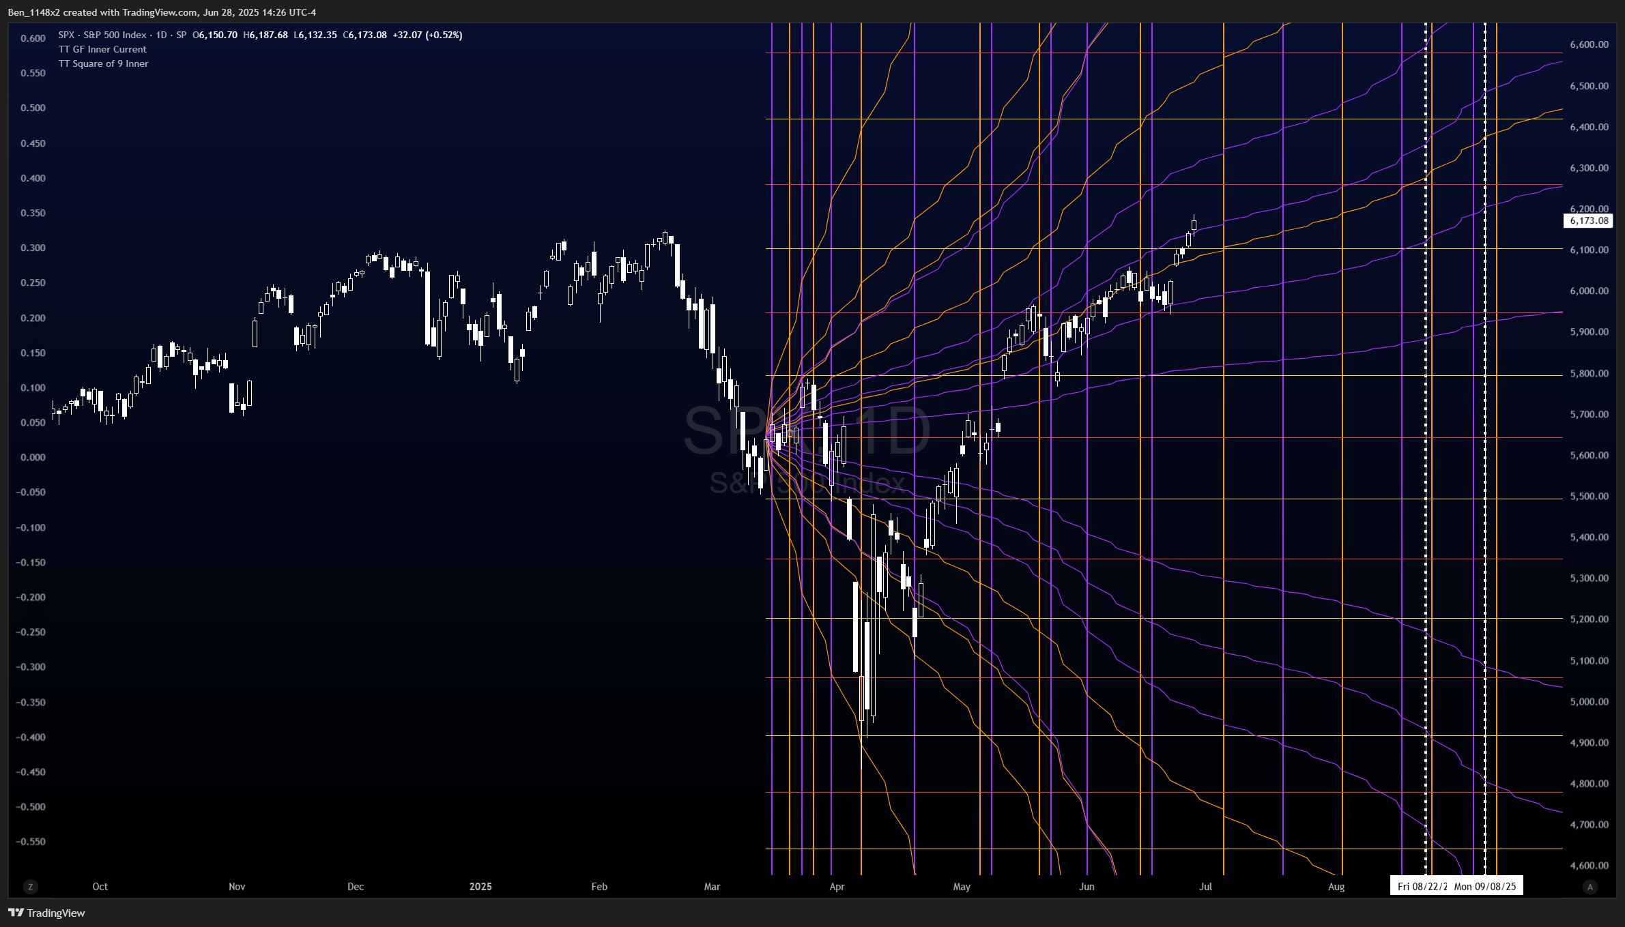The image size is (1625, 927).
Task: Click the Jul label on time axis
Action: point(1205,887)
